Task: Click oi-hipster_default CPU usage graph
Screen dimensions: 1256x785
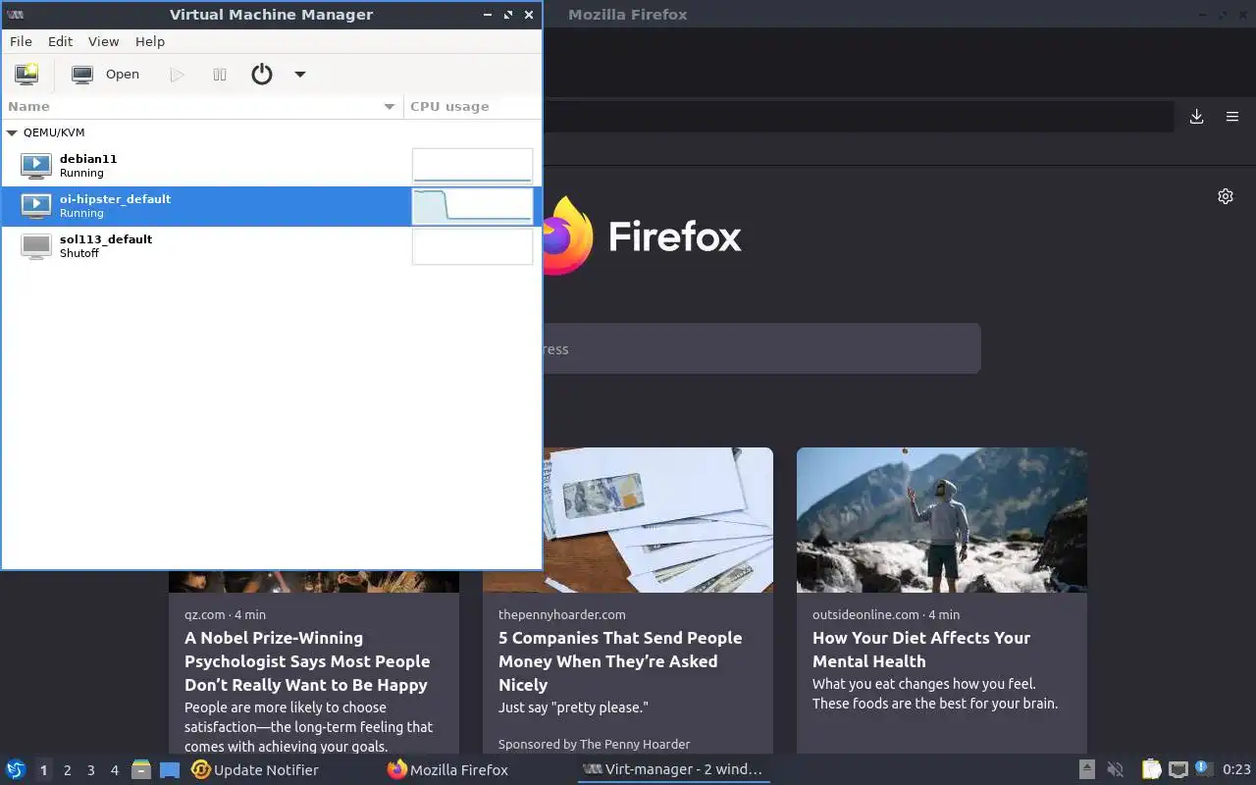Action: (x=472, y=206)
